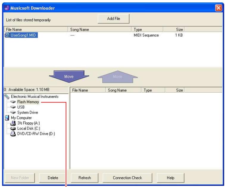Image resolution: width=225 pixels, height=187 pixels.
Task: Click the upward Move arrow button
Action: point(118,77)
